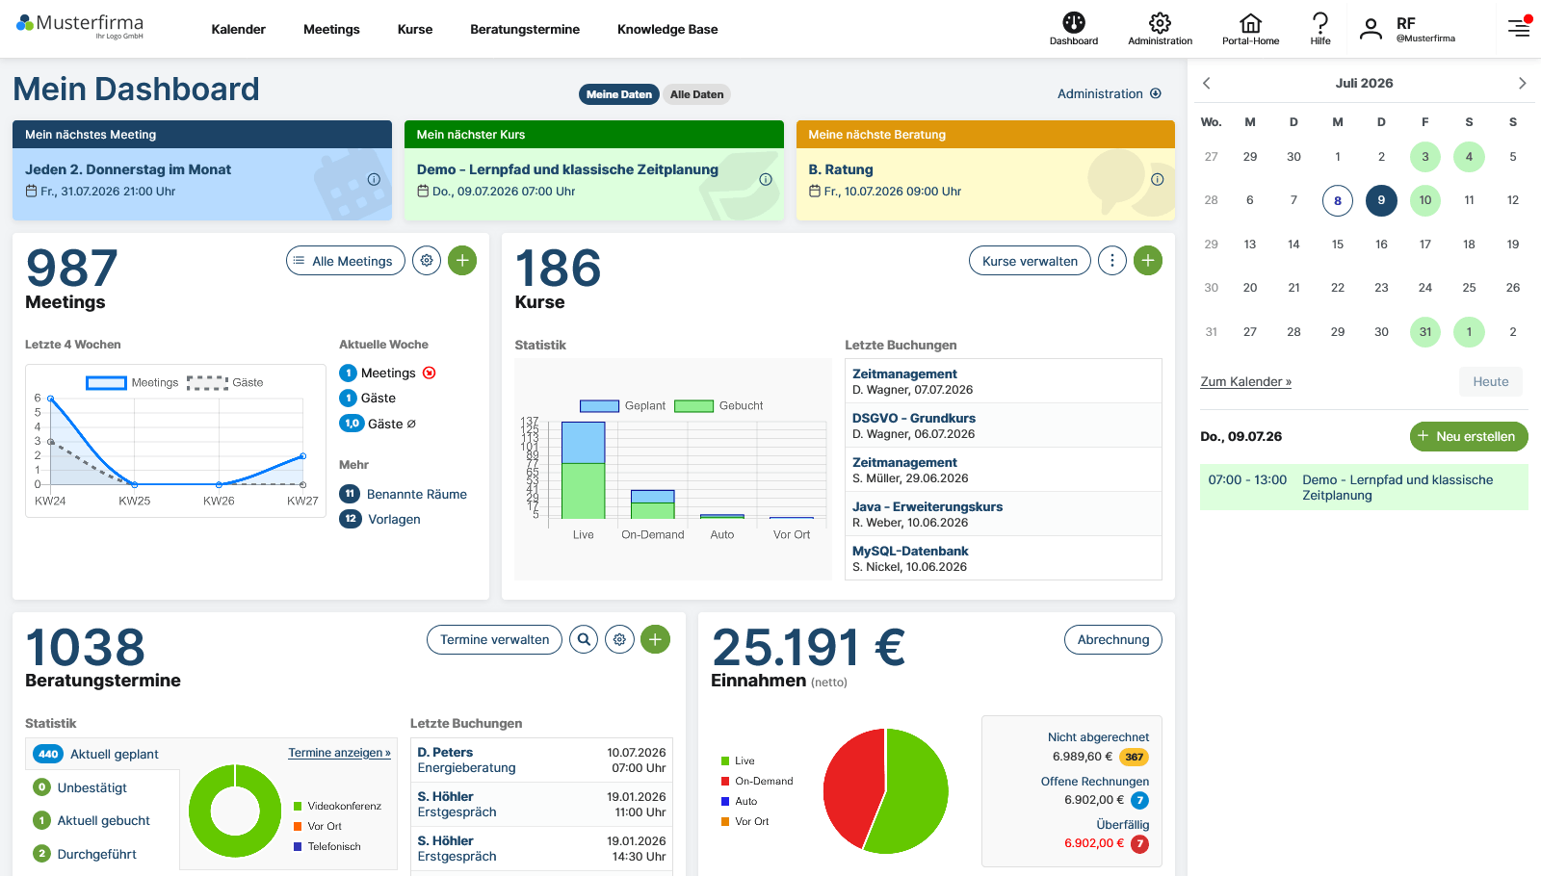Click the 367 badge under Nicht abgerechnet
The image size is (1541, 876).
1135,757
